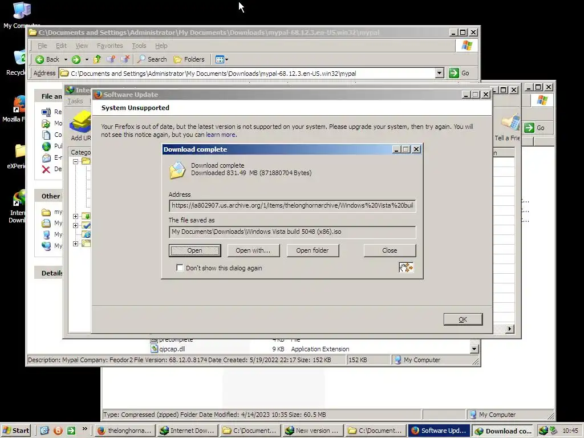The height and width of the screenshot is (438, 584).
Task: Click the Go button beside mypal address bar
Action: [x=459, y=73]
